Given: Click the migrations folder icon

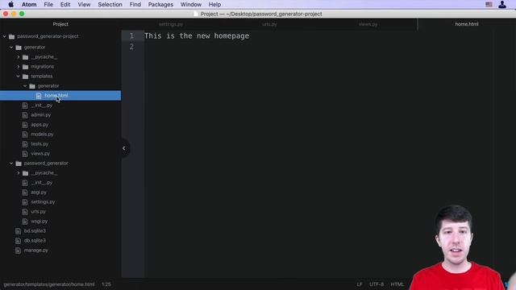Looking at the screenshot, I should 25,67.
